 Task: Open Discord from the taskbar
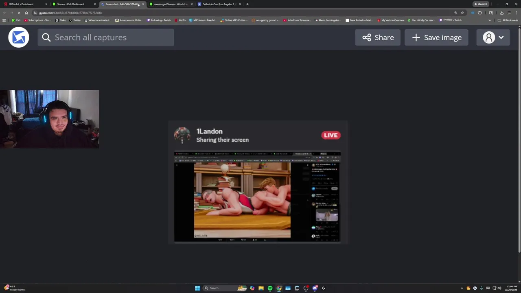[315, 288]
